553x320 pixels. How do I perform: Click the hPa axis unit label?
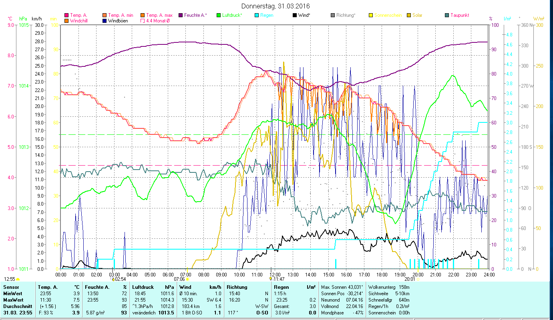pyautogui.click(x=23, y=19)
